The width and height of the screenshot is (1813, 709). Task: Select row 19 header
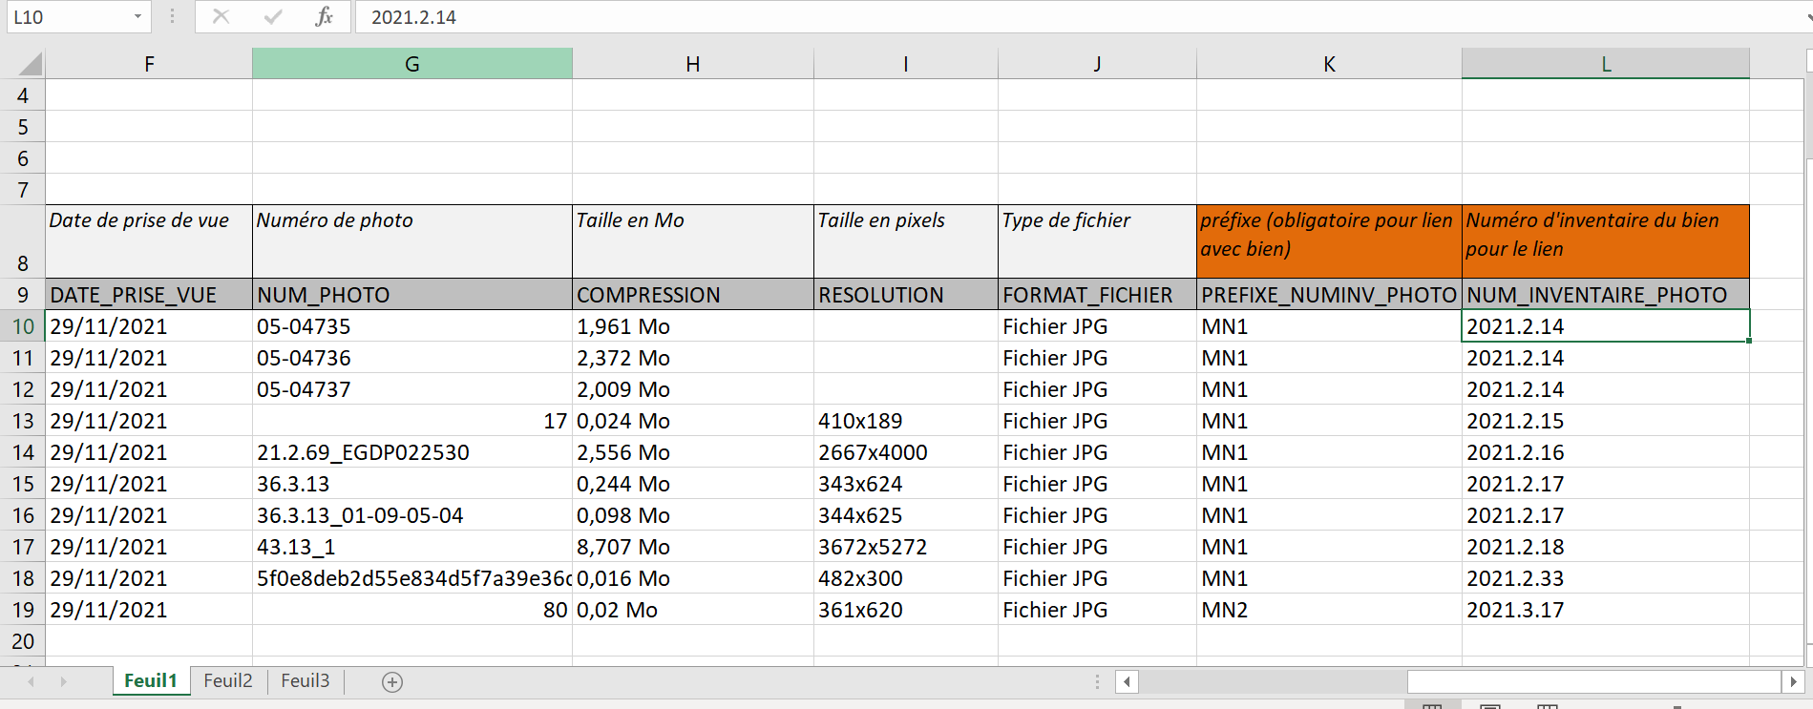[23, 610]
